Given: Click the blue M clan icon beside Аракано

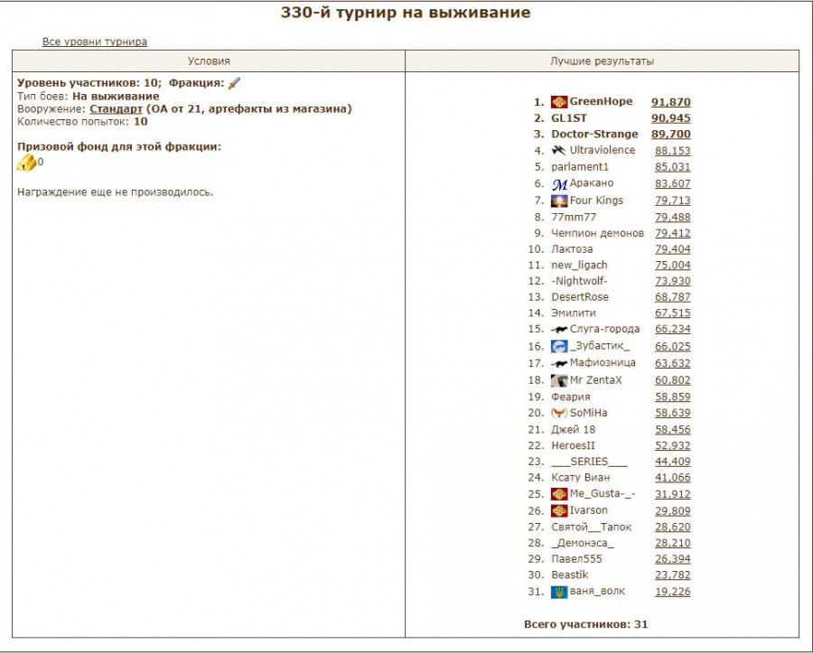Looking at the screenshot, I should tap(559, 184).
